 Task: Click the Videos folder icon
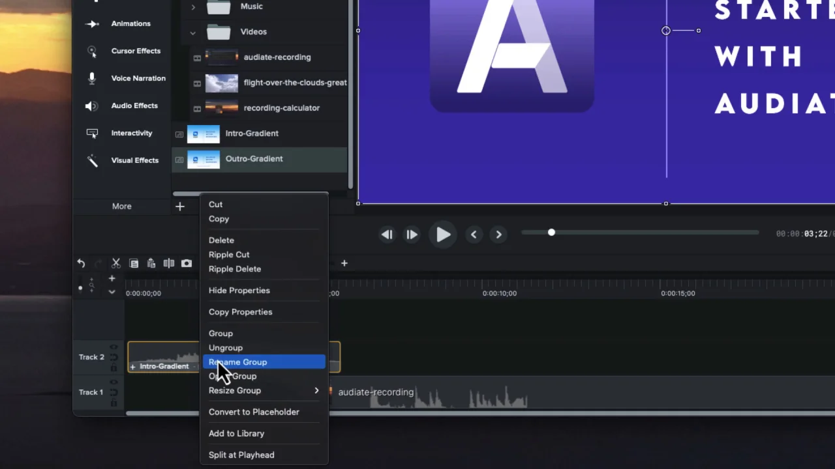(219, 31)
